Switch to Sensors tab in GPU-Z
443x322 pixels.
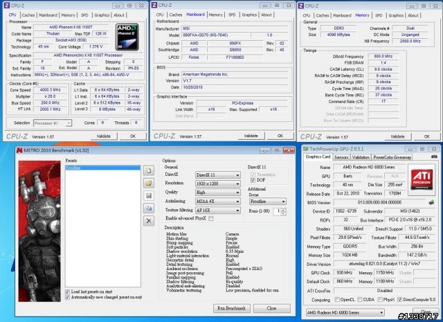pyautogui.click(x=341, y=157)
